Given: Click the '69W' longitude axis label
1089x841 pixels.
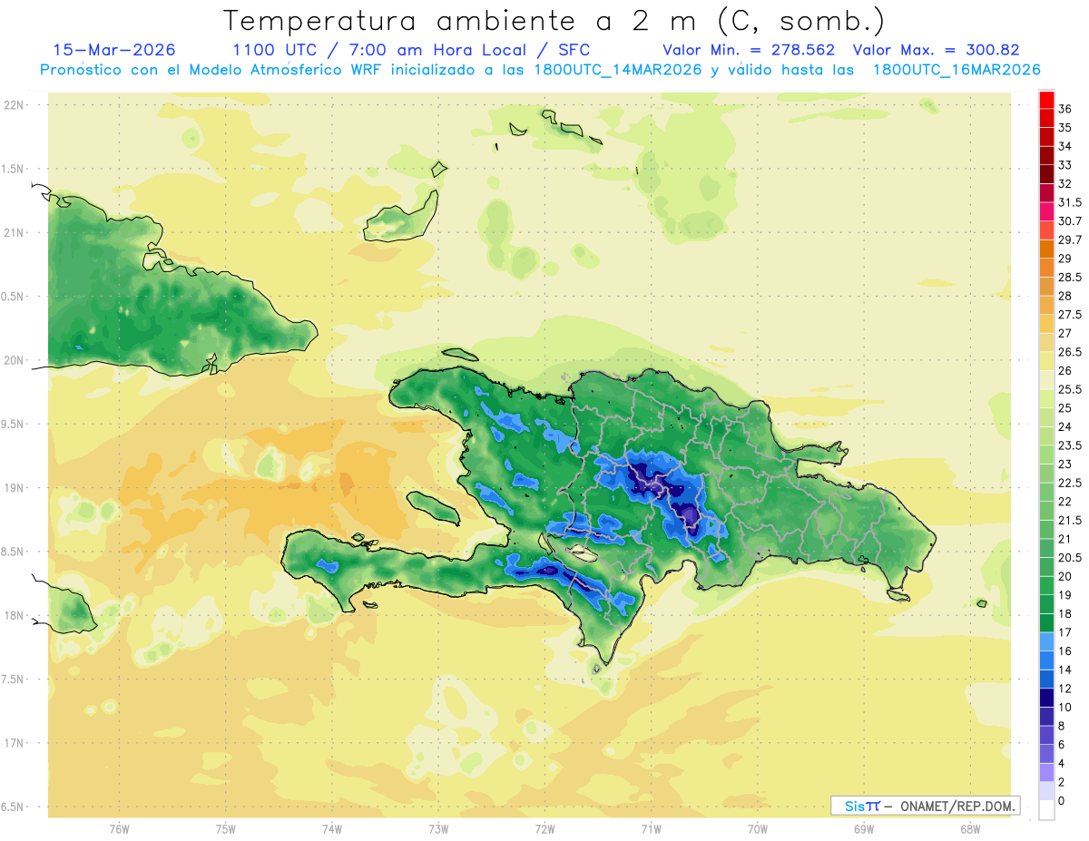Looking at the screenshot, I should (x=864, y=828).
